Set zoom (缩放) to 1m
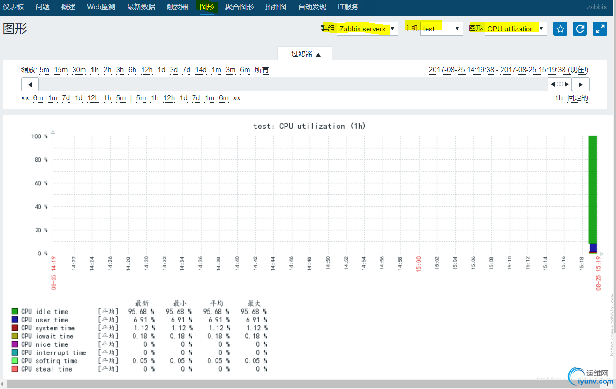Viewport: 616px width, 389px height. point(216,70)
